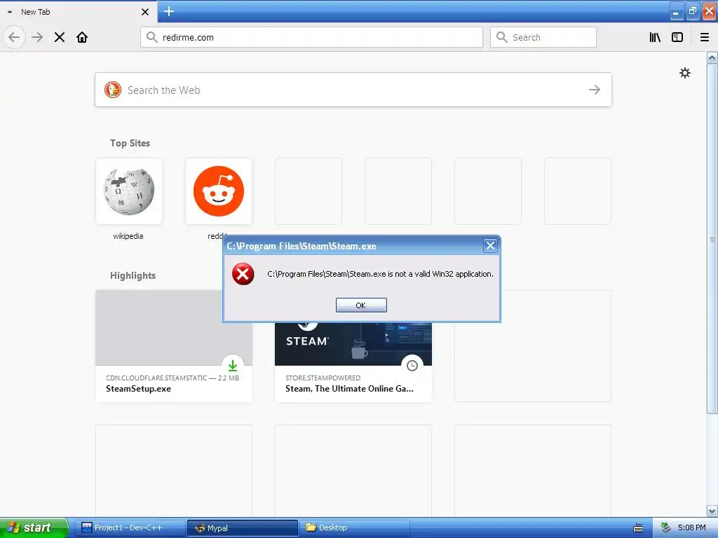
Task: Close the New Tab tab
Action: point(144,12)
